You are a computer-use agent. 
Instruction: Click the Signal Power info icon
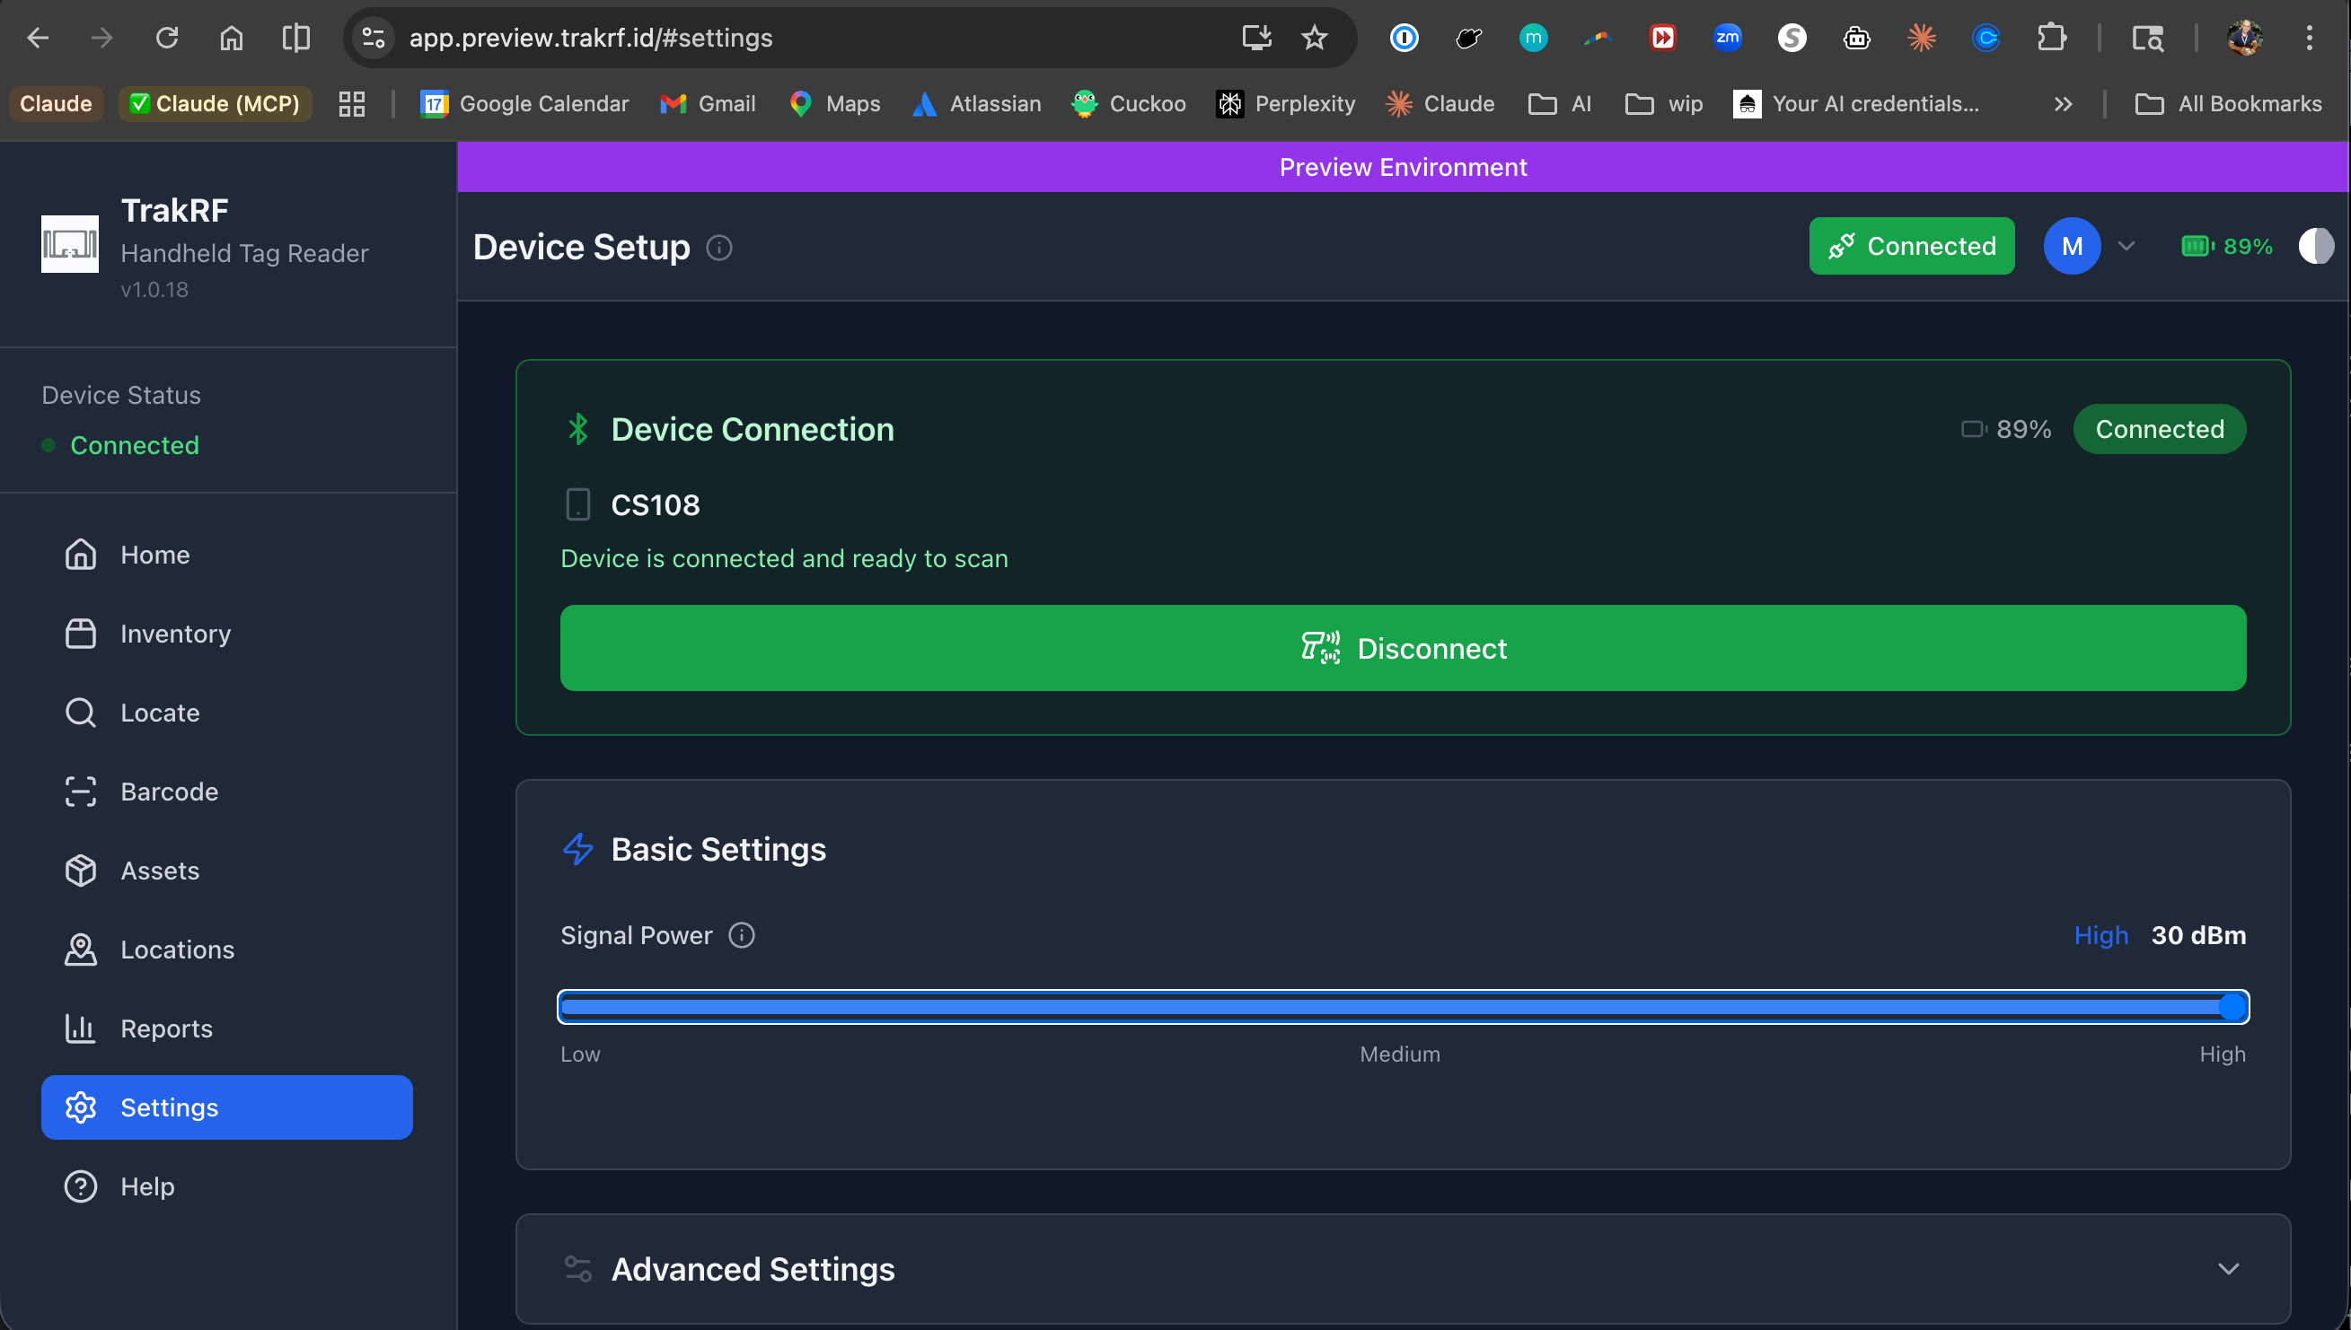(742, 934)
